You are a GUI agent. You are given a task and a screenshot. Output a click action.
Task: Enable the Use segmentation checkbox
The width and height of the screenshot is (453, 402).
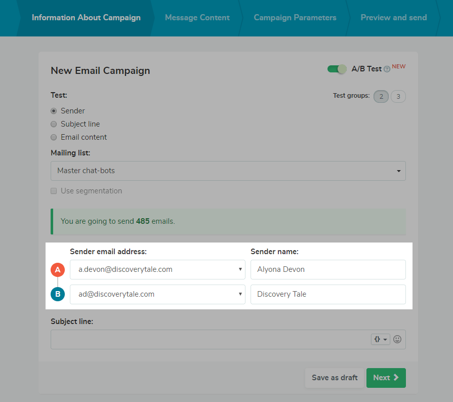coord(54,191)
